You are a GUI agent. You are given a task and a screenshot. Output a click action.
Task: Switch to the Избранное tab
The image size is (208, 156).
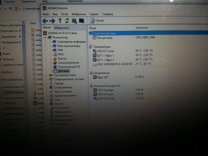62,27
